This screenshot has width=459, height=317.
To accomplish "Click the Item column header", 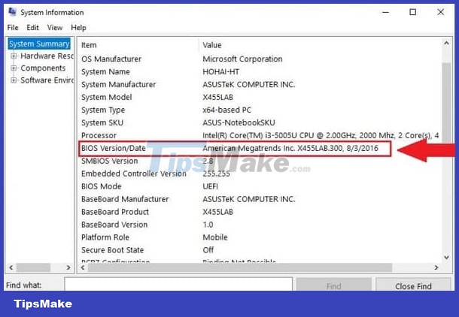I will coord(89,45).
